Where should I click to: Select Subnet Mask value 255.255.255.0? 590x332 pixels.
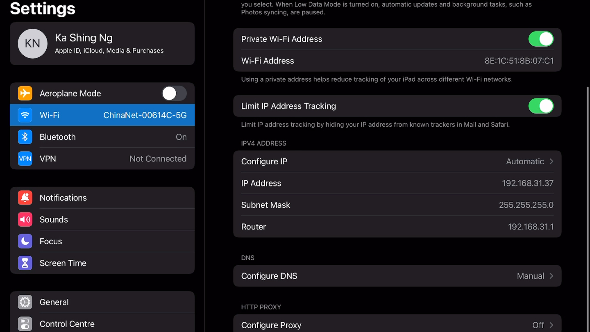tap(526, 205)
